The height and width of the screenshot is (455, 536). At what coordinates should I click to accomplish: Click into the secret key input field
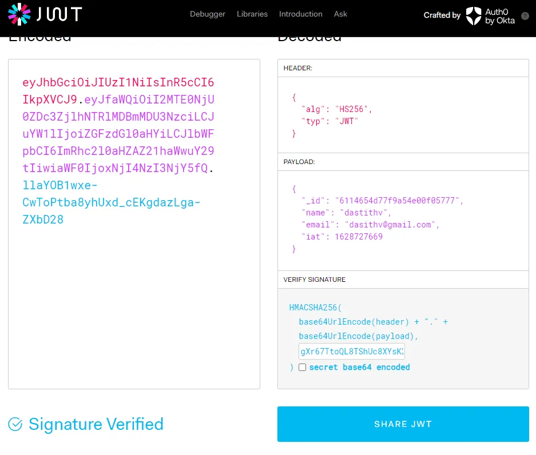click(351, 351)
